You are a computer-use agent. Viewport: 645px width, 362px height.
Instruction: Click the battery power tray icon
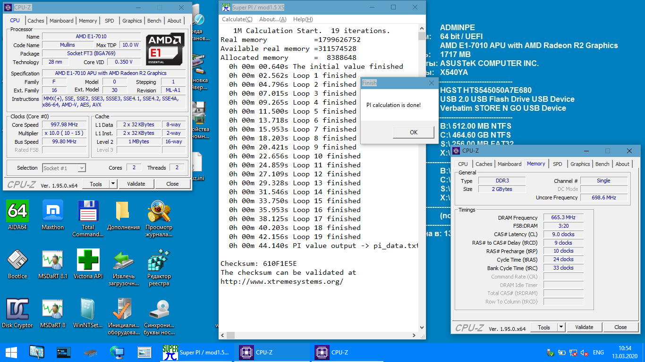562,353
